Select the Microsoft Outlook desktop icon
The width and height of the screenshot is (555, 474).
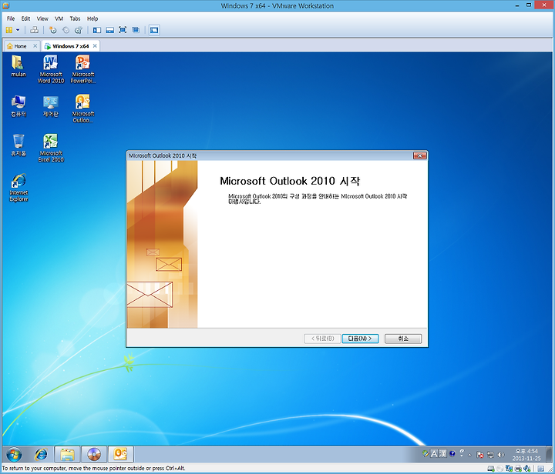click(x=82, y=108)
